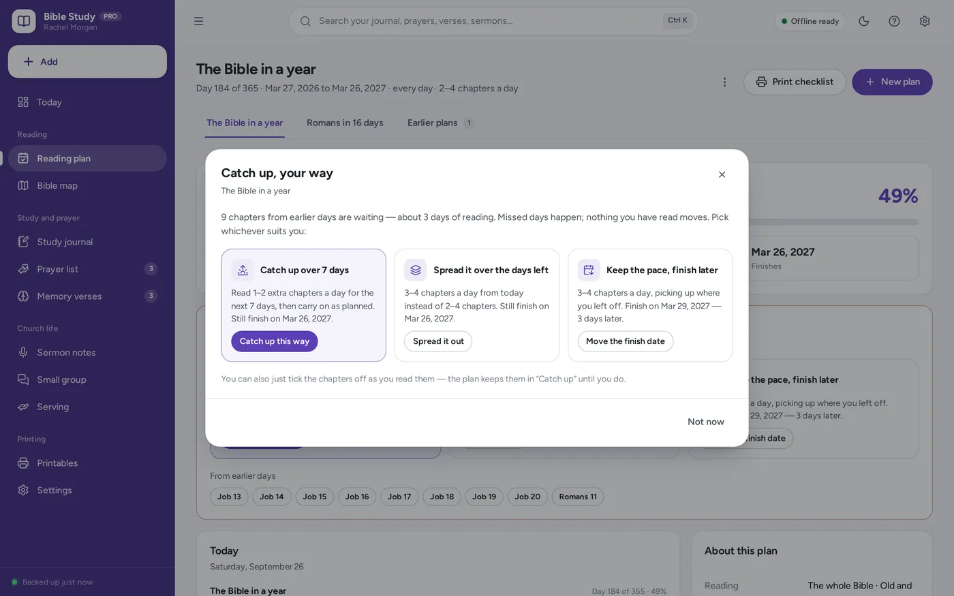
Task: Select the Romans 11 chapter chip
Action: [x=578, y=497]
